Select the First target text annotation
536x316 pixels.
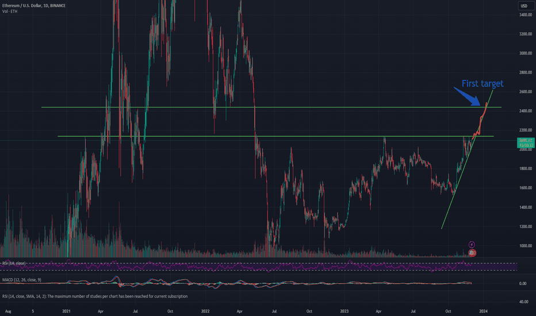[483, 84]
